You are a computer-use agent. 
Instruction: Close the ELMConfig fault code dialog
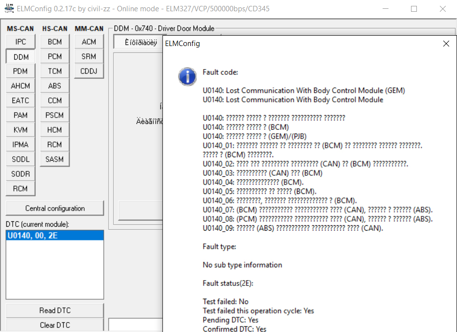(x=446, y=44)
